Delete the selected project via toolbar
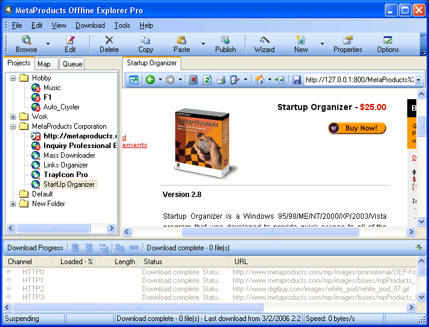Image resolution: width=429 pixels, height=327 pixels. coord(109,44)
